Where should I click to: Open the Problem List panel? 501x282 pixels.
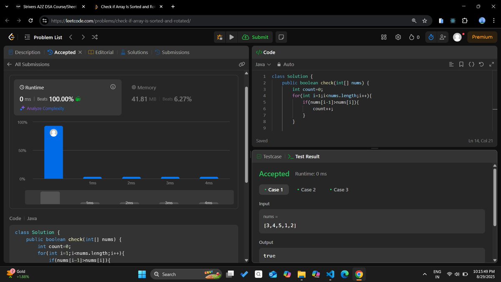pos(43,37)
